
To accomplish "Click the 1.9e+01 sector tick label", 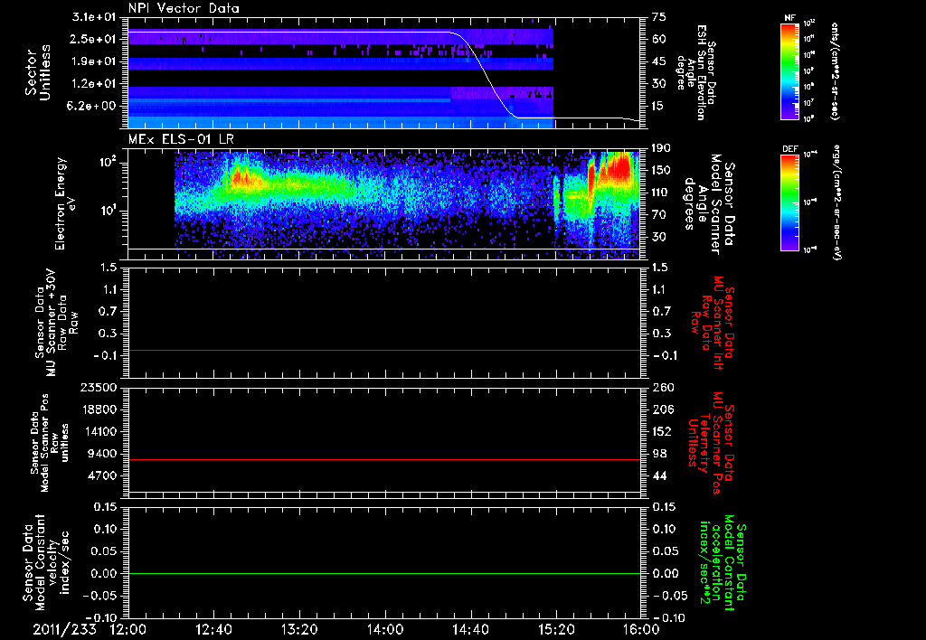I will click(94, 61).
